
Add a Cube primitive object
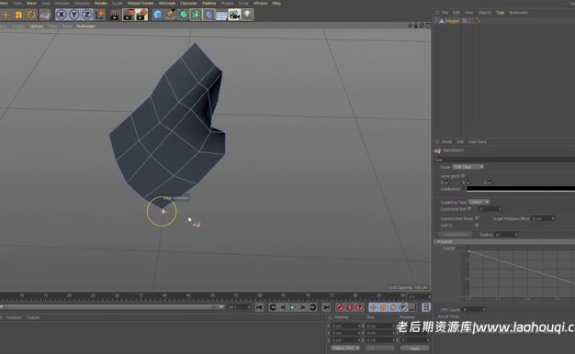(158, 15)
